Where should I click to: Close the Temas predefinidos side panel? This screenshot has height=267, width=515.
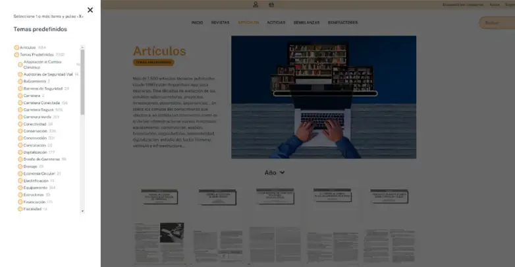(90, 10)
